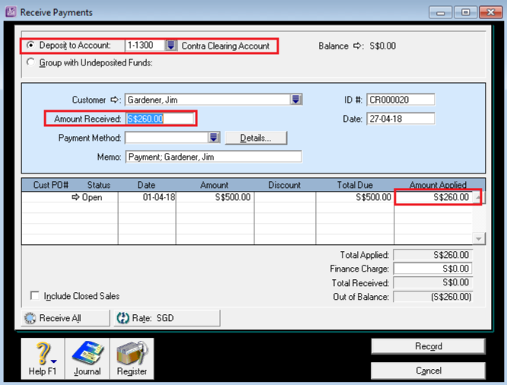Click the Out of Balance value (S$260.00)
Image resolution: width=507 pixels, height=385 pixels.
(432, 297)
